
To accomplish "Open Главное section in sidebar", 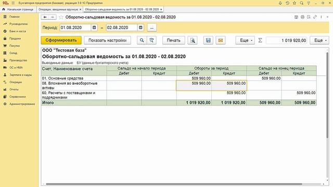I will pyautogui.click(x=15, y=17).
